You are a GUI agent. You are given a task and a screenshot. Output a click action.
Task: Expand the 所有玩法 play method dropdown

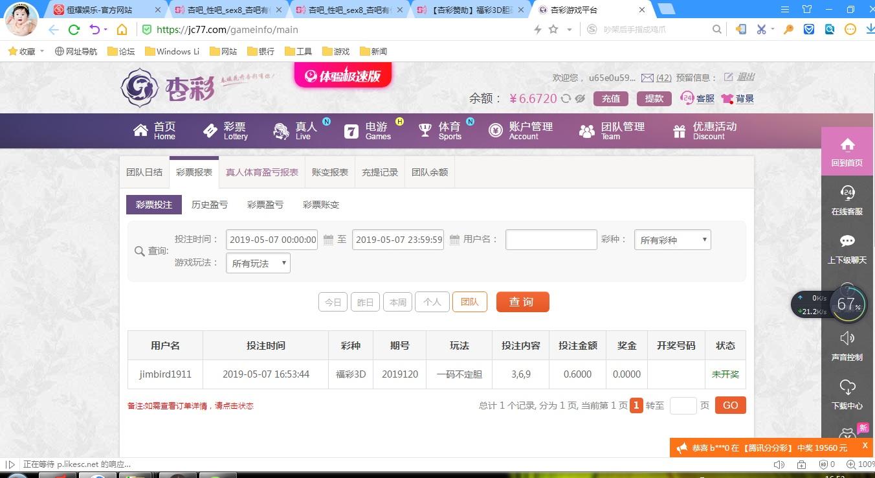257,263
